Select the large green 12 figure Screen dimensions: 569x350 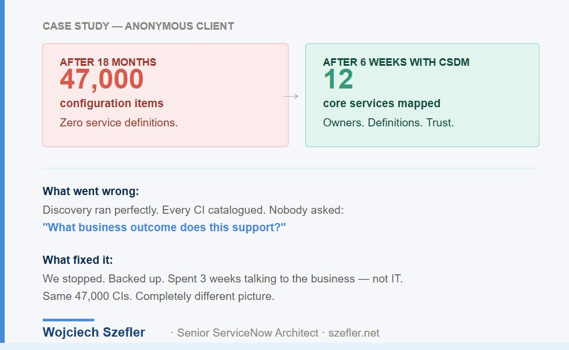coord(338,79)
